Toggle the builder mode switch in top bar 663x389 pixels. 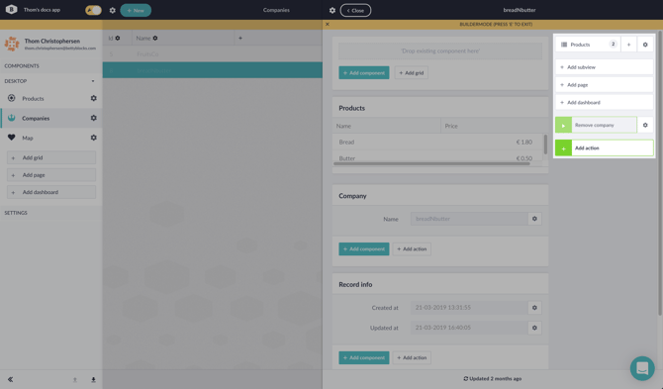click(93, 10)
